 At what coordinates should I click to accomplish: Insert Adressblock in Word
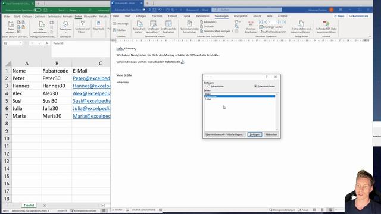[x=208, y=22]
